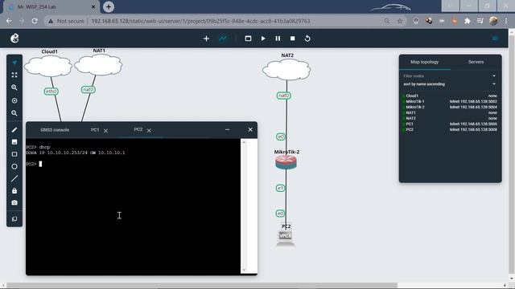Suspend all nodes with pause button
Screen dimensions: 515x289
278,39
